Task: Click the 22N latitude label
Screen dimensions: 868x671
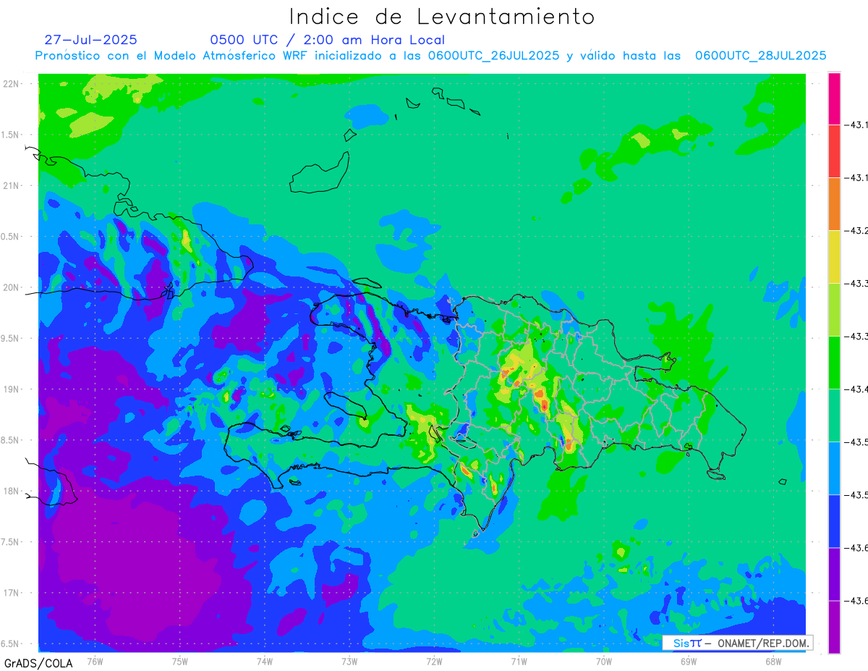Action: pyautogui.click(x=12, y=83)
